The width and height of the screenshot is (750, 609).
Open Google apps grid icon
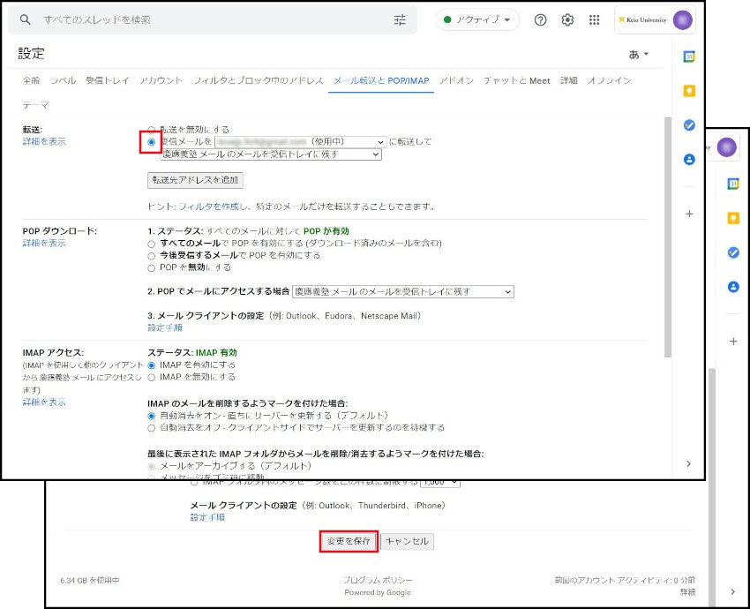(x=594, y=19)
